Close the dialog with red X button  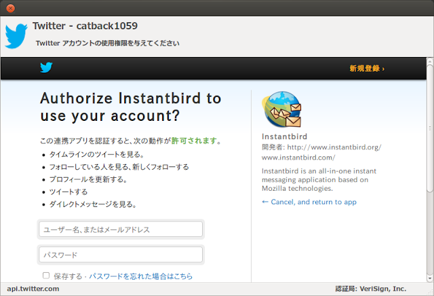click(11, 8)
